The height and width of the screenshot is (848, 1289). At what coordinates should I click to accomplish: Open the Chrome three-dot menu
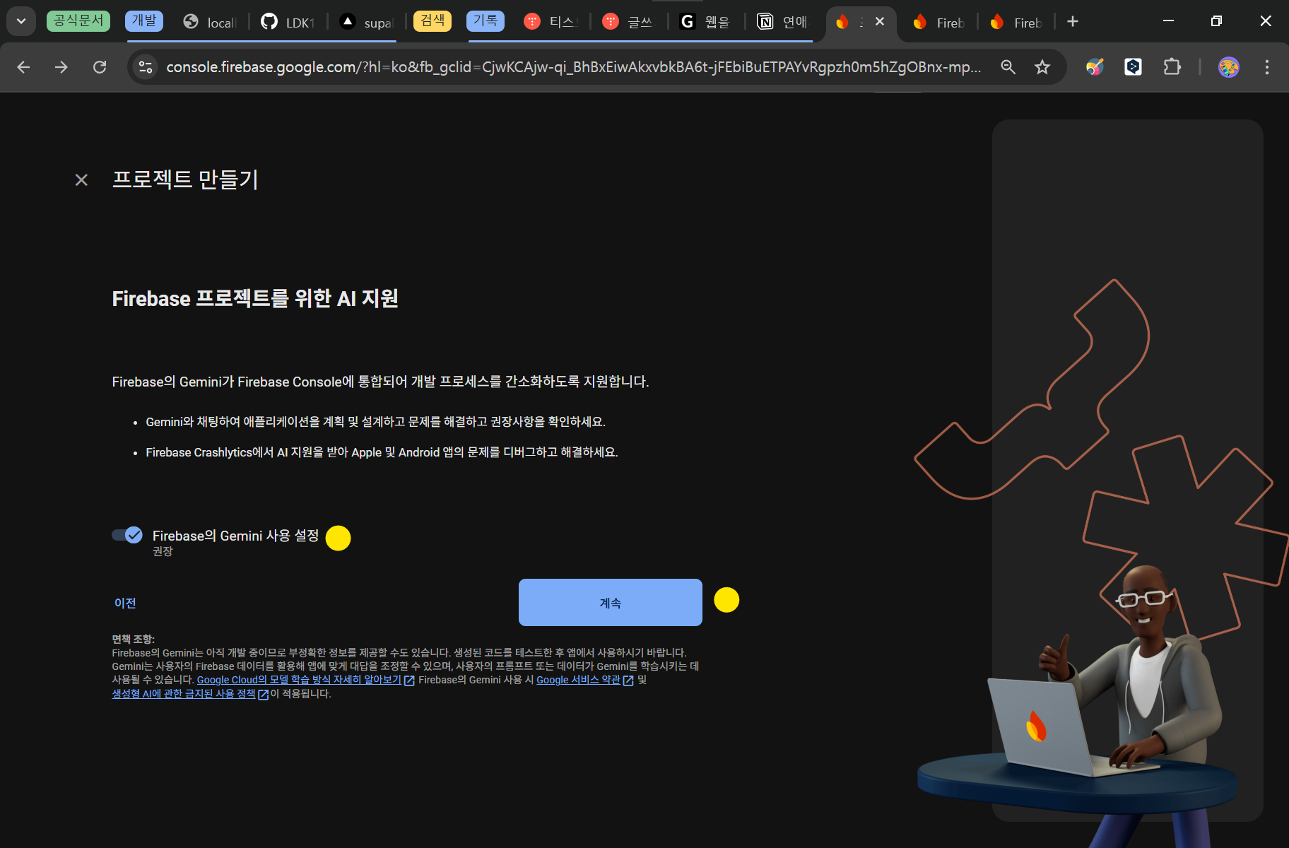pos(1267,67)
